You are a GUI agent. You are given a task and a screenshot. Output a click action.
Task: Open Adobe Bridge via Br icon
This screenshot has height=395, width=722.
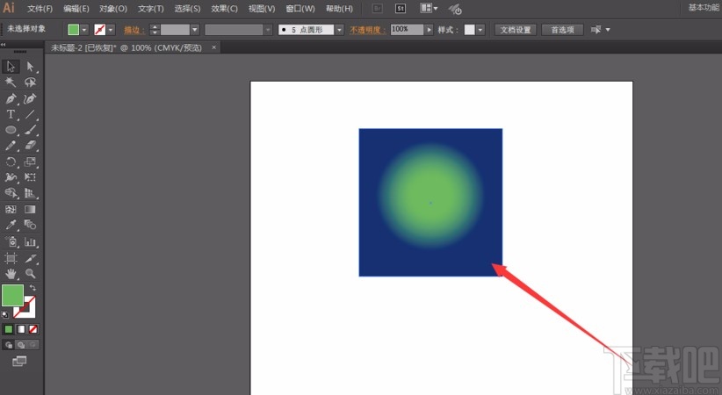click(377, 8)
